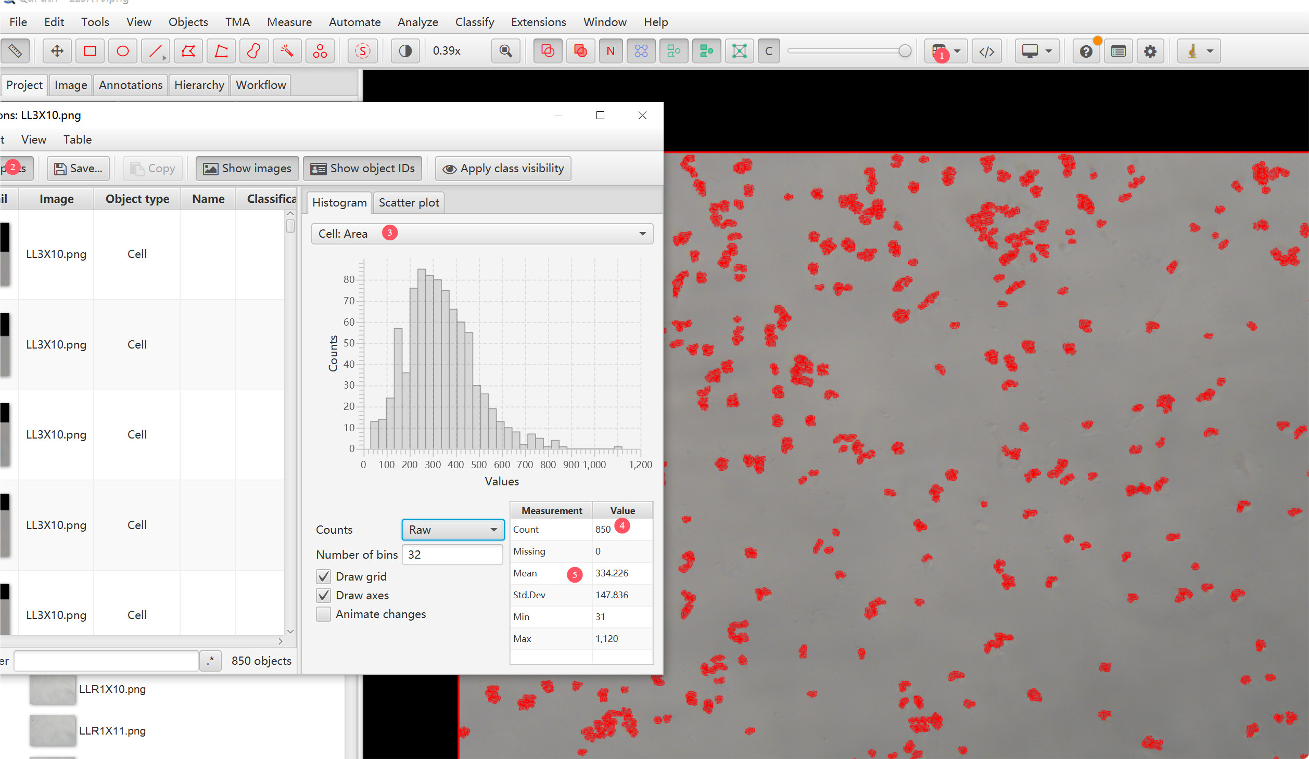This screenshot has height=759, width=1309.
Task: Select the Brush tool
Action: [x=254, y=51]
